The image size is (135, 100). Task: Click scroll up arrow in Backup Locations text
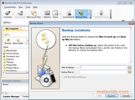point(131,29)
